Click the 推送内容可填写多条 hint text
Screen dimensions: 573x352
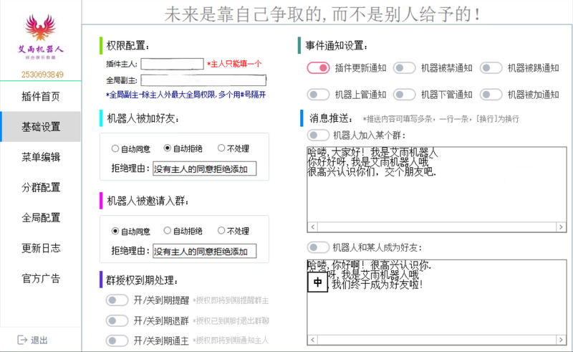click(440, 119)
